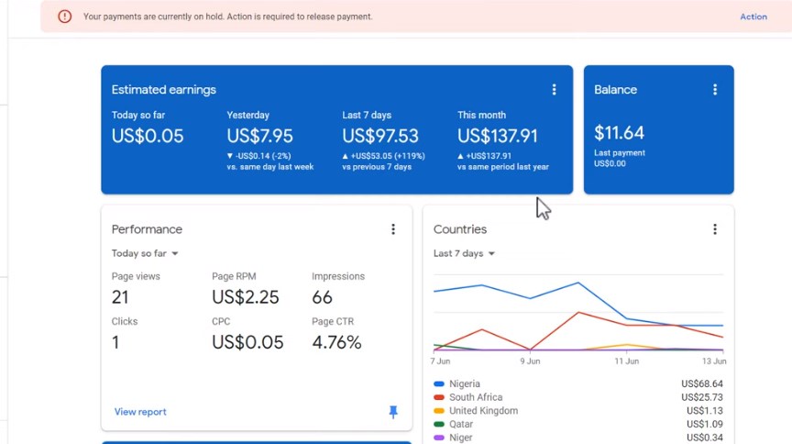
Task: Open Balance card three-dot menu
Action: [x=715, y=90]
